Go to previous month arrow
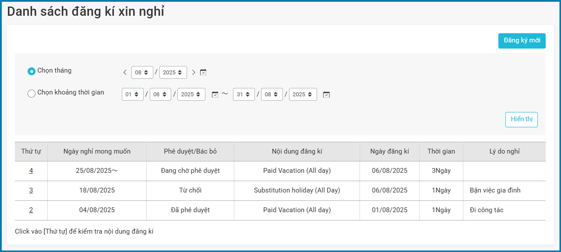This screenshot has width=561, height=252. [x=125, y=73]
